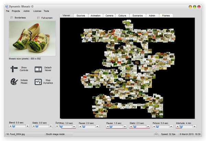Enable the Borderless checkbox
The image size is (206, 141).
pyautogui.click(x=12, y=18)
